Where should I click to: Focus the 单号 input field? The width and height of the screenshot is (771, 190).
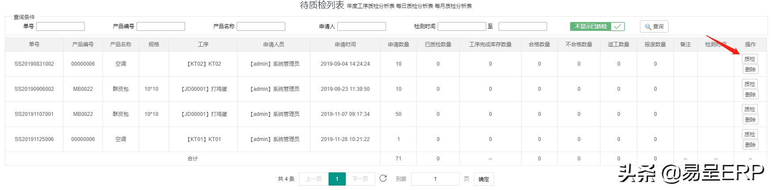pos(60,26)
